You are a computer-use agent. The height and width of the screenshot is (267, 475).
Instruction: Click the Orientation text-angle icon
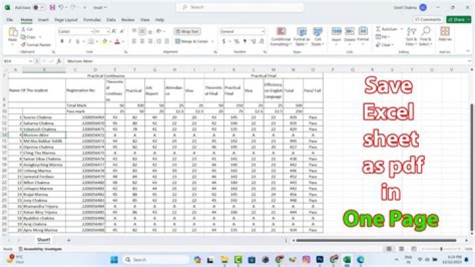pos(159,31)
